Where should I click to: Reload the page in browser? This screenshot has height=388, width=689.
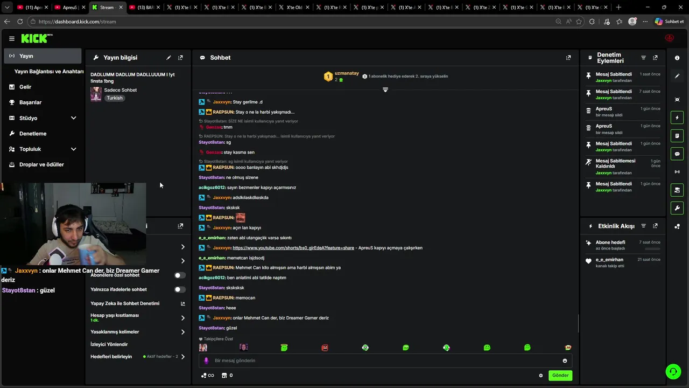(x=20, y=22)
